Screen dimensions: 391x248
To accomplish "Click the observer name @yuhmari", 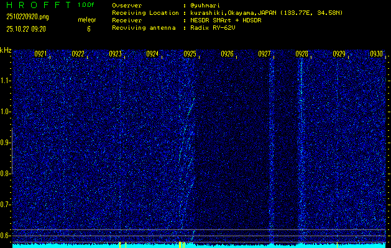I will 205,6.
